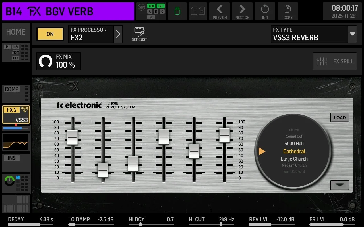Open the EQ curve thumbnail
Screen dimensions: 364x227
coord(16,142)
